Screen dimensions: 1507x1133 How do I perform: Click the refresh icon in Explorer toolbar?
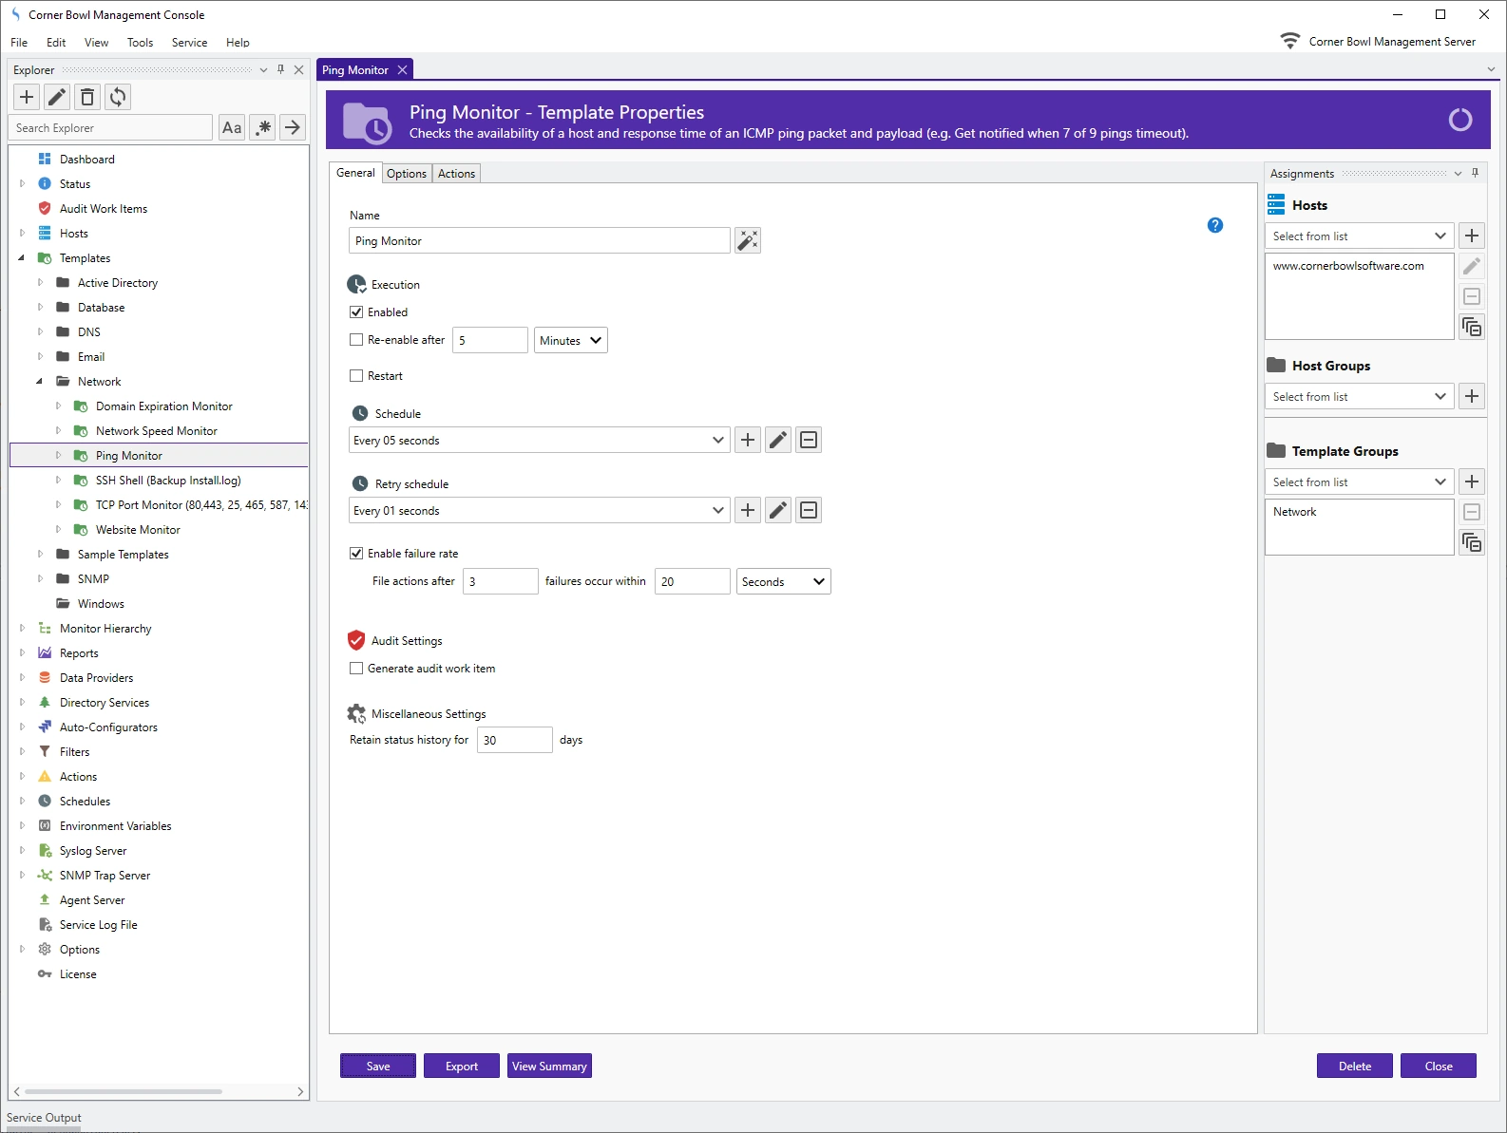pos(118,97)
